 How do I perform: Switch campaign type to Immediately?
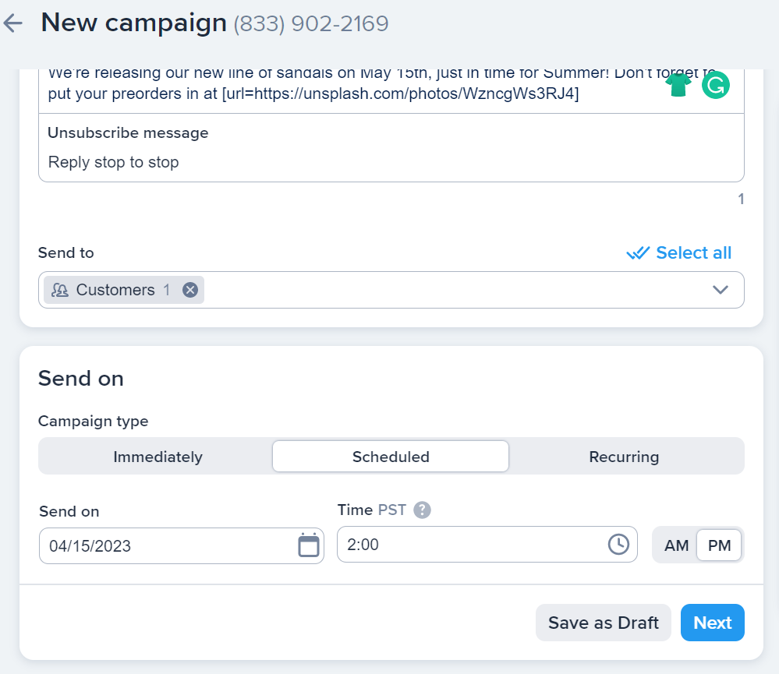pyautogui.click(x=158, y=457)
